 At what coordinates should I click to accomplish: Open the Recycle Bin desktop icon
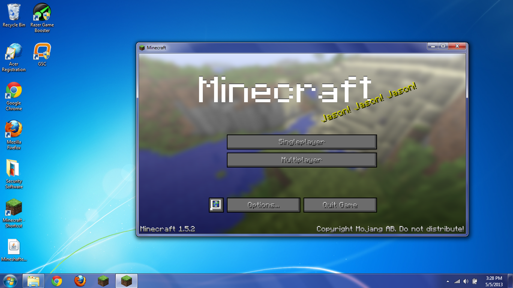(x=14, y=15)
